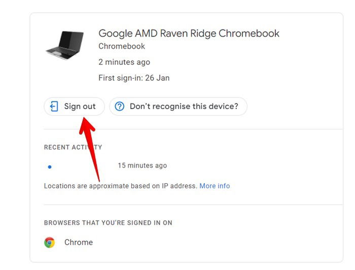Click the divider line above Recent Activity

pyautogui.click(x=193, y=129)
